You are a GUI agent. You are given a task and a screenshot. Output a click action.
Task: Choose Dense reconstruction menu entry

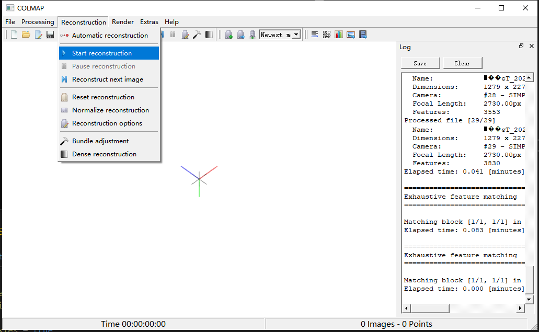109,154
